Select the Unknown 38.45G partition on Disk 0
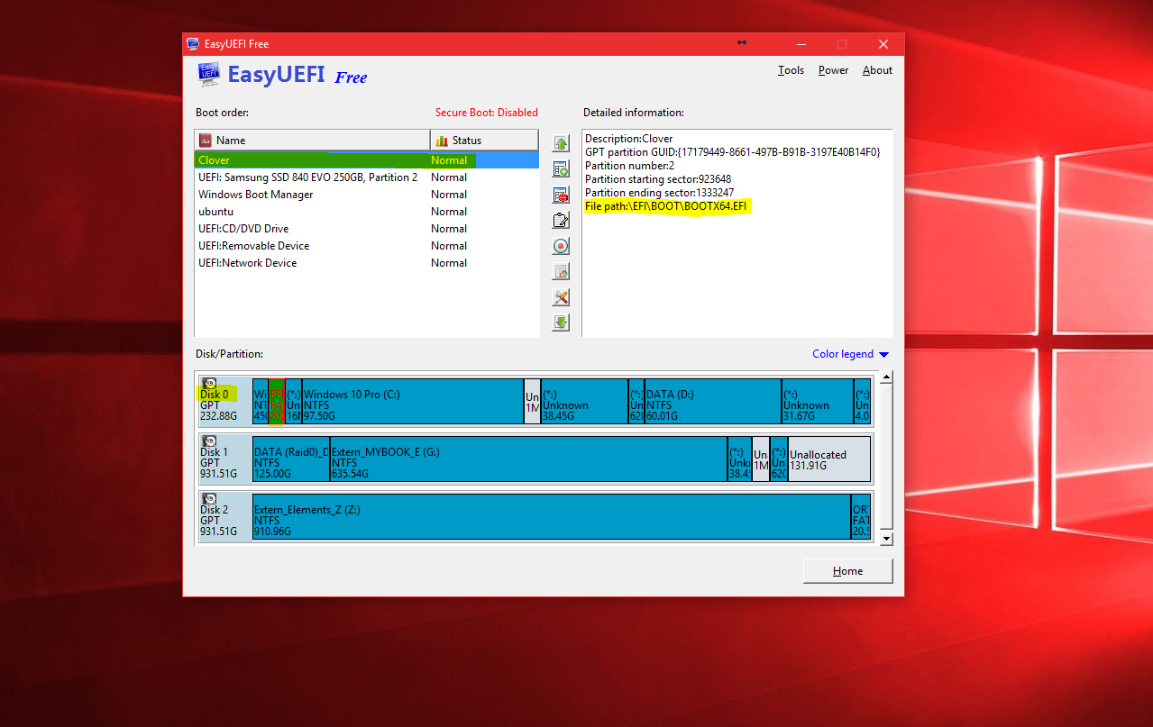The image size is (1153, 727). point(584,401)
